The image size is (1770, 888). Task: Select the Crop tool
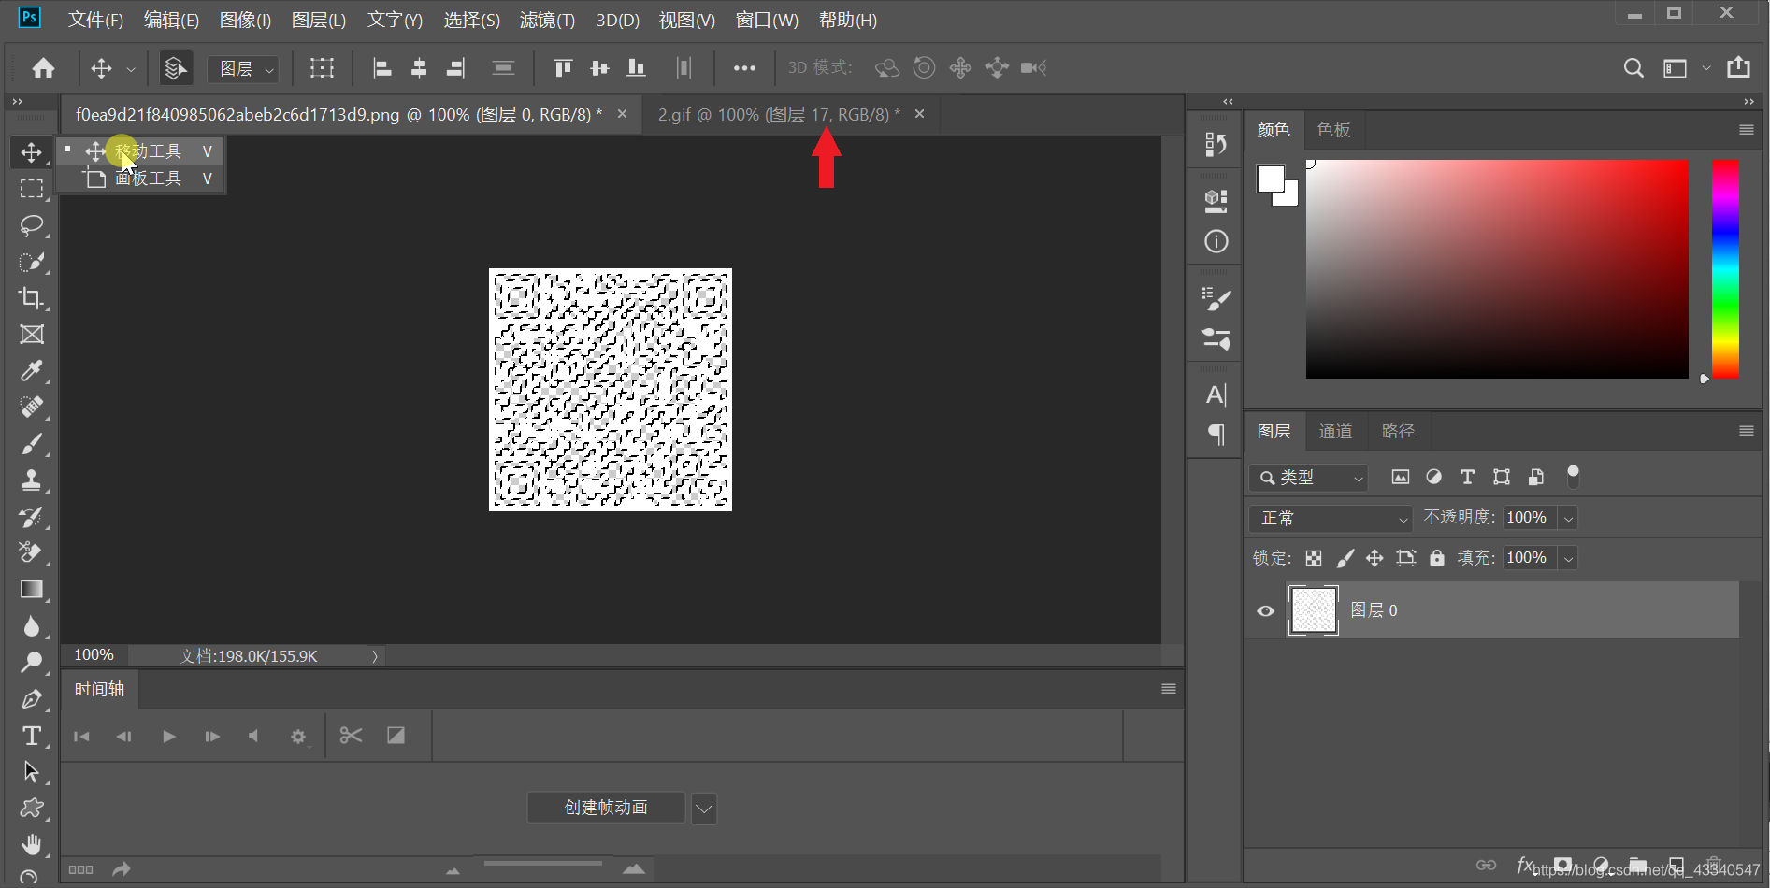(x=32, y=298)
